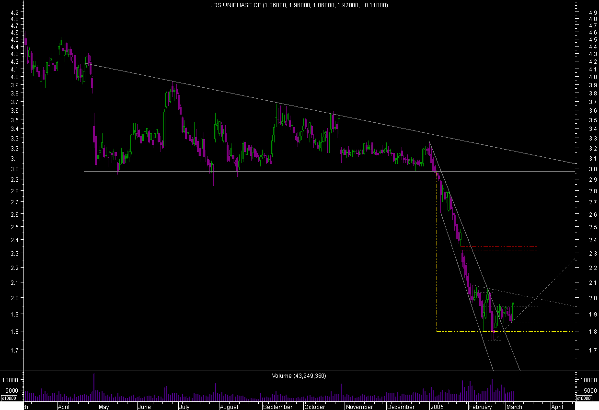Click the September label on the time axis
The height and width of the screenshot is (410, 599).
click(278, 407)
